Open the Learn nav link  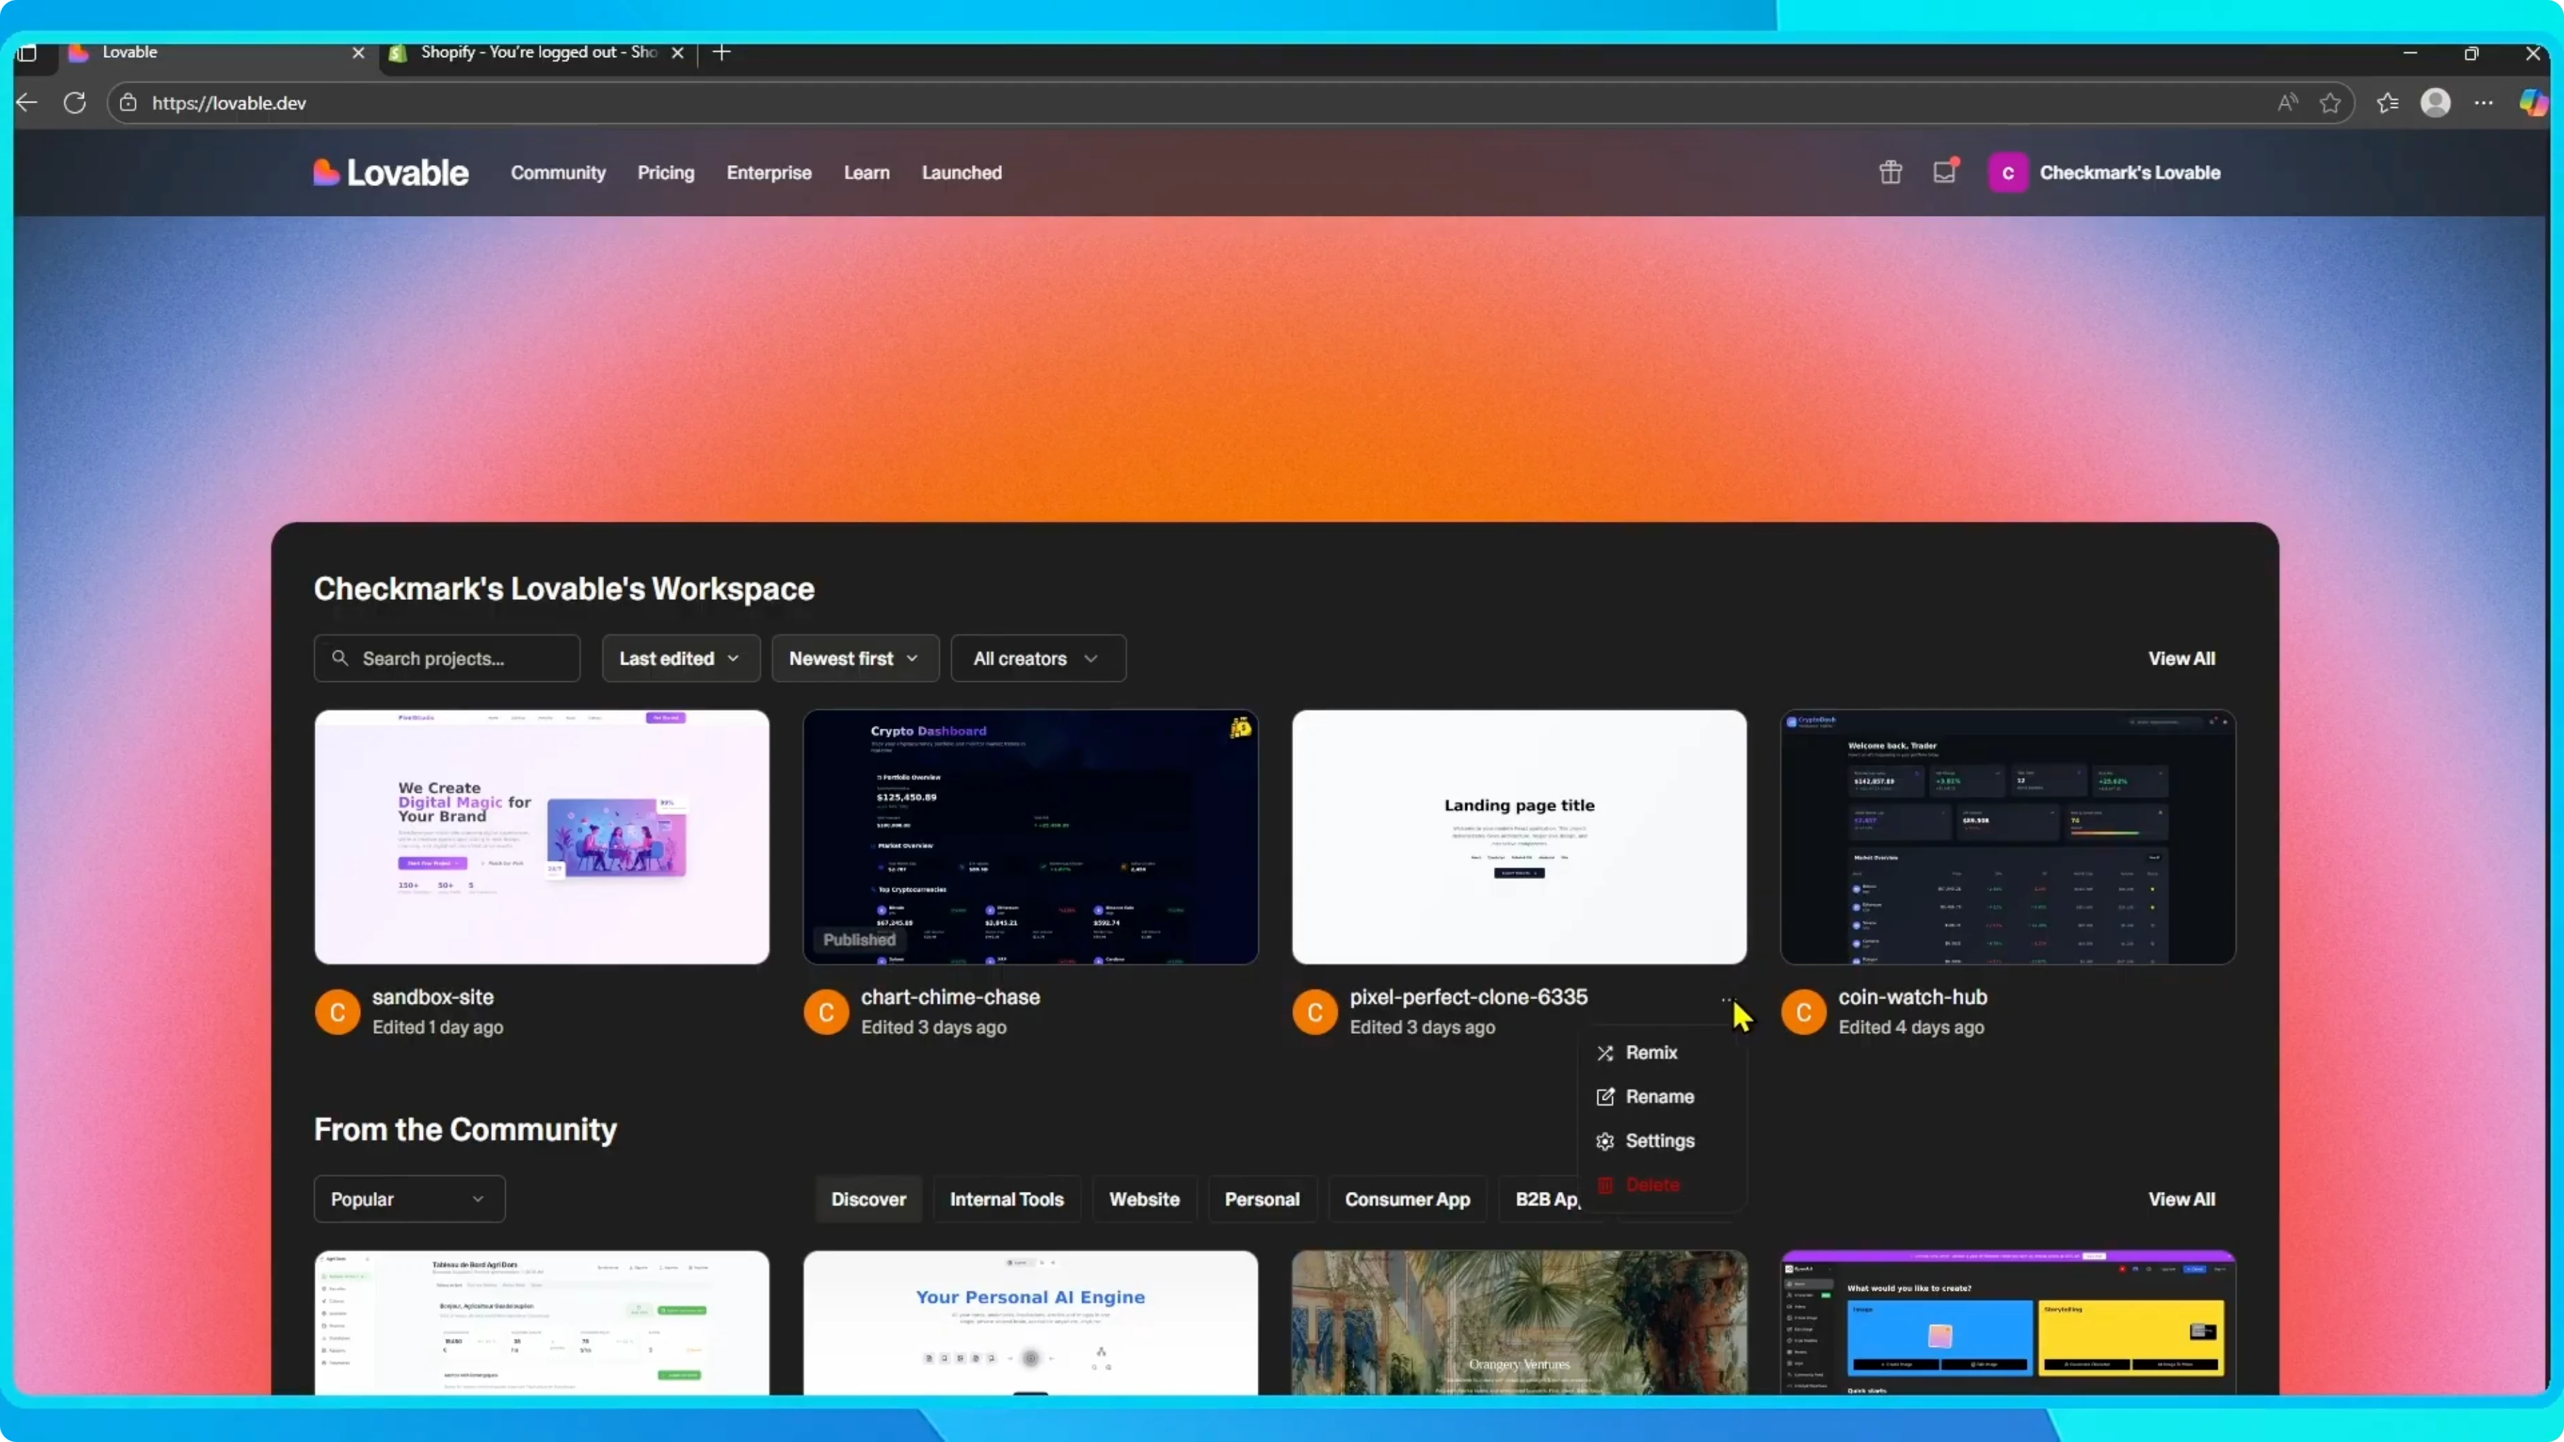[x=867, y=173]
